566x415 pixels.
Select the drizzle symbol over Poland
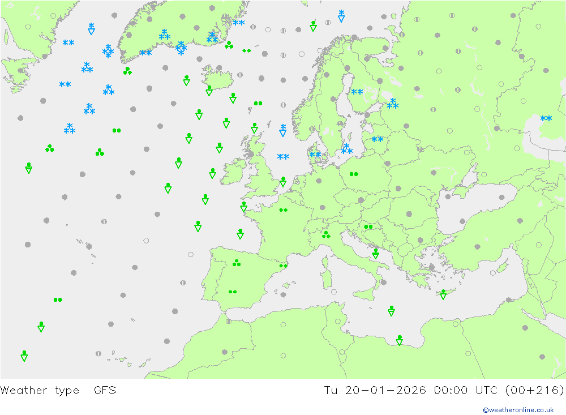point(354,174)
